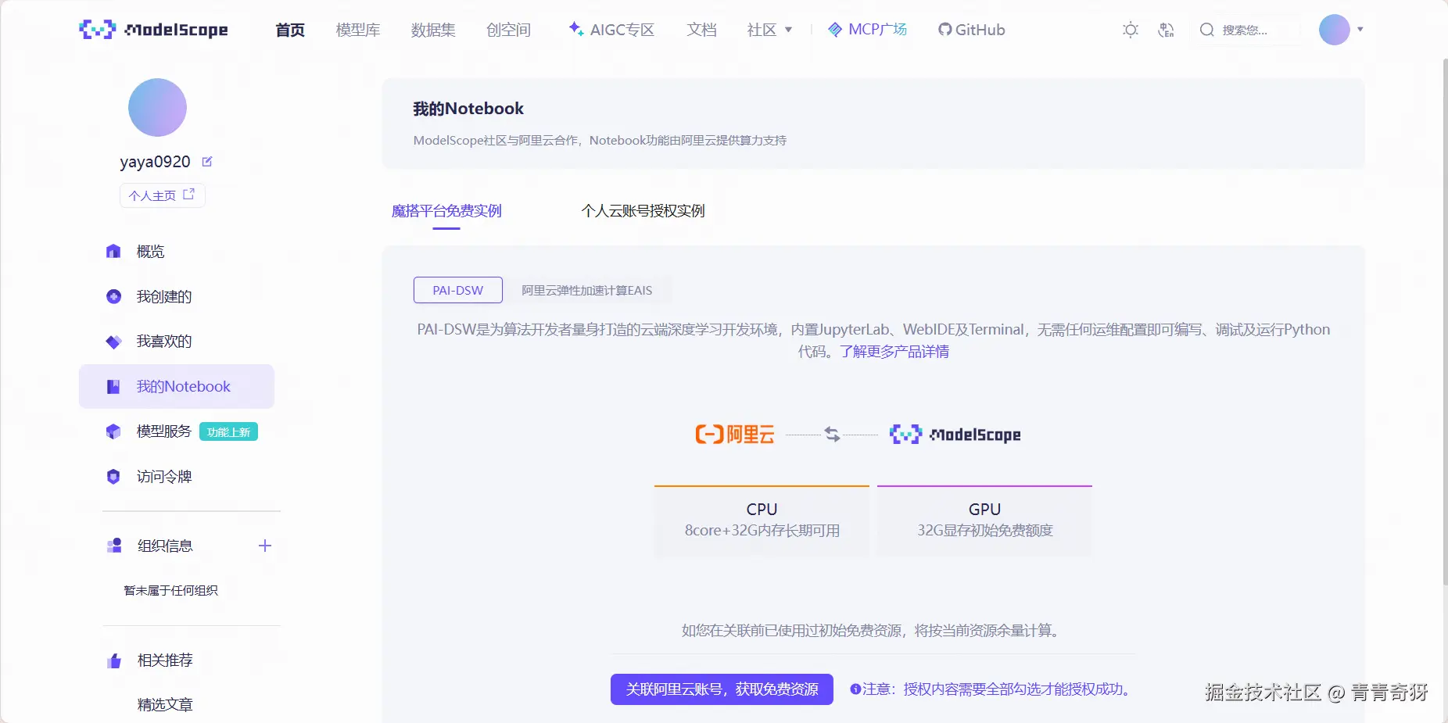1448x723 pixels.
Task: Click 组织信息 label in sidebar
Action: (165, 546)
